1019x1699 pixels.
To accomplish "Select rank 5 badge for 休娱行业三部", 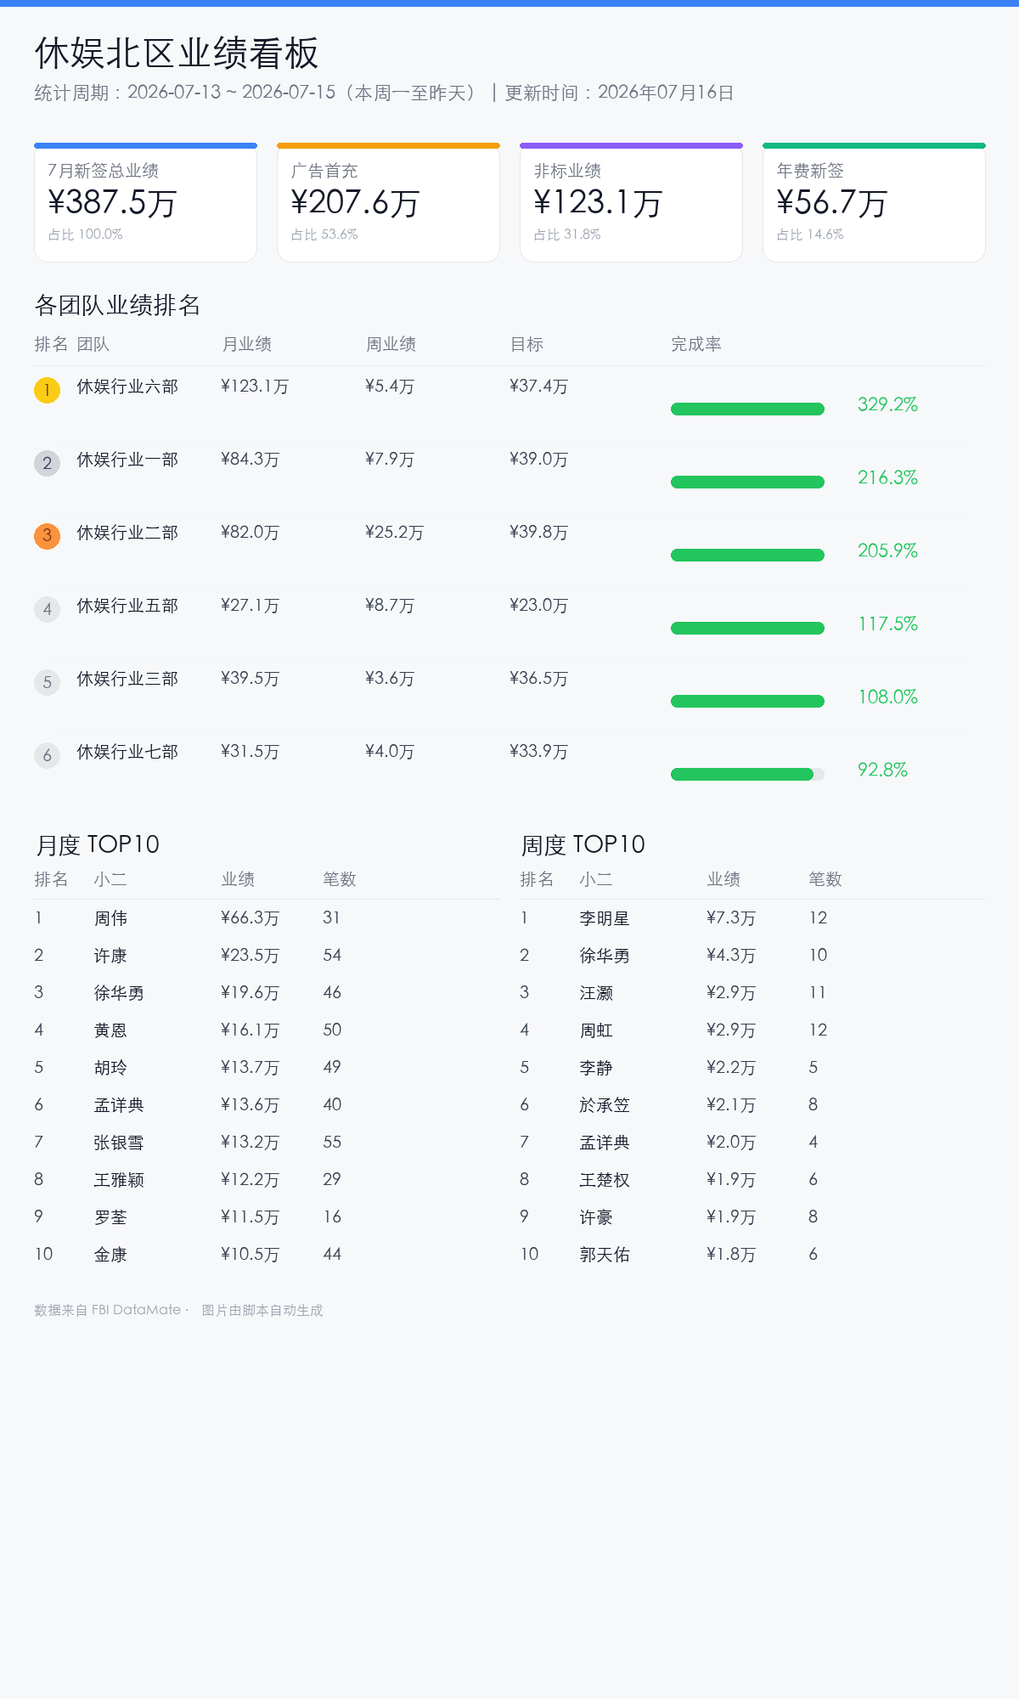I will (47, 682).
